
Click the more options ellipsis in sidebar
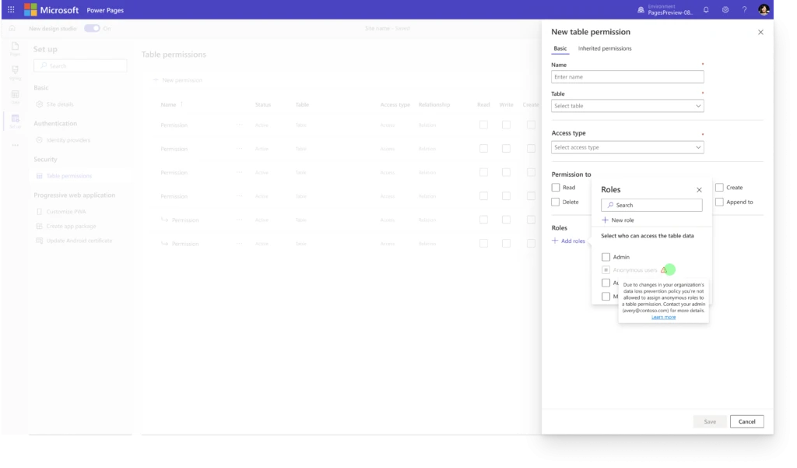click(x=14, y=145)
